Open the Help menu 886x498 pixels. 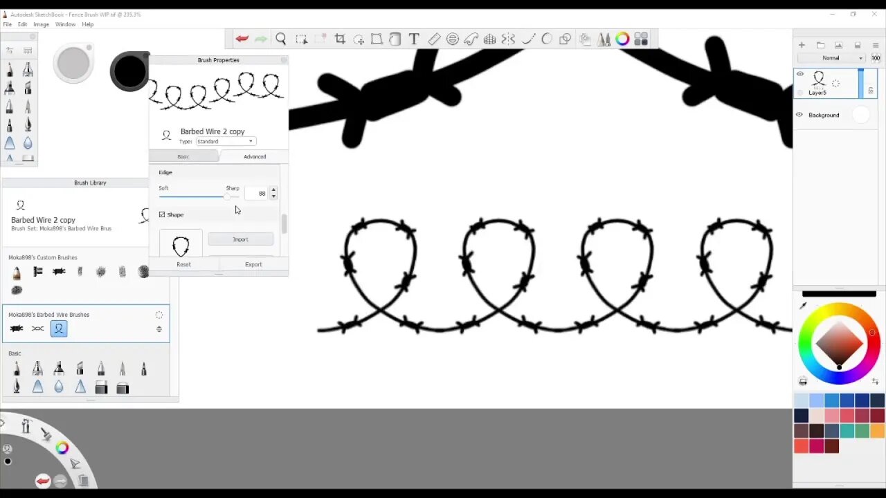click(x=88, y=24)
